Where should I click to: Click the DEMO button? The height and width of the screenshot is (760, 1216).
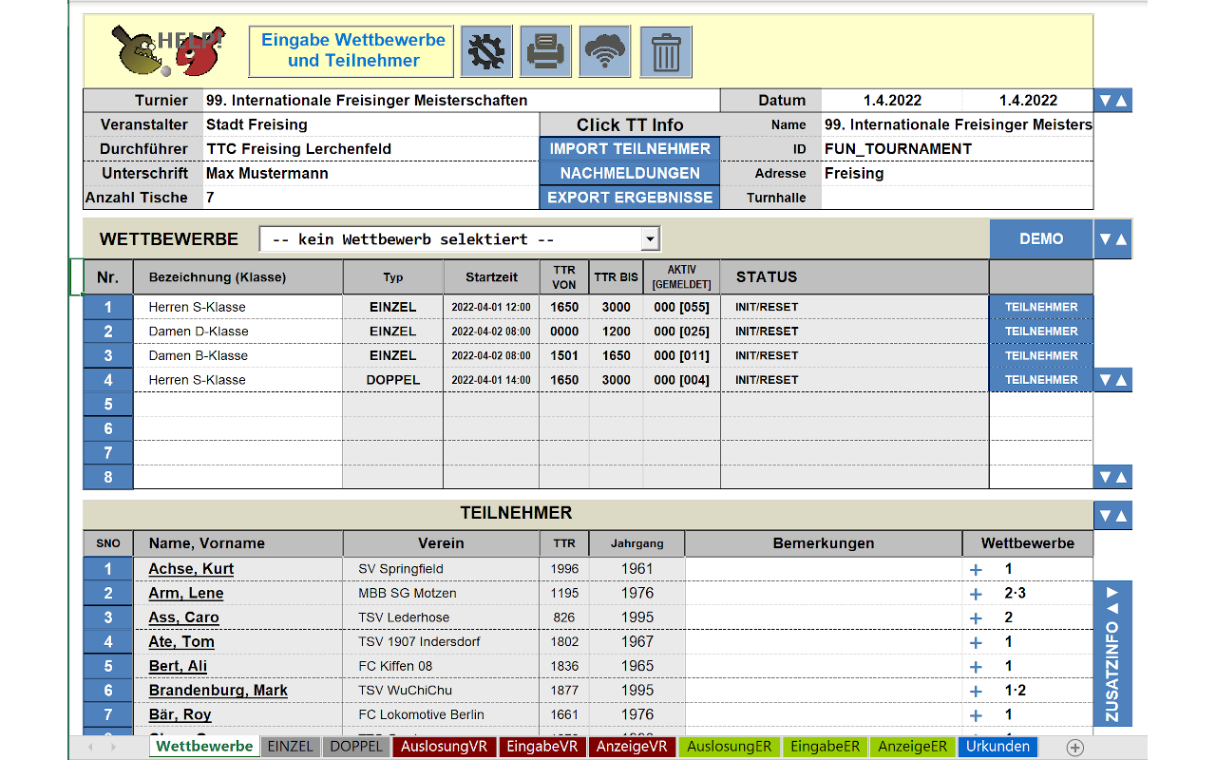point(1041,239)
